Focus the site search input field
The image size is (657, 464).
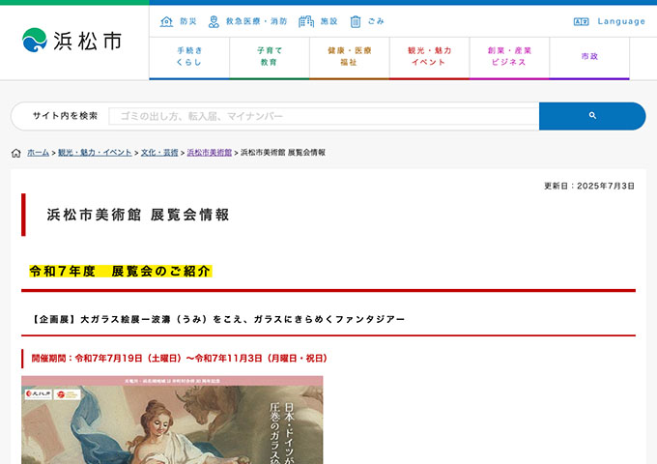[324, 116]
